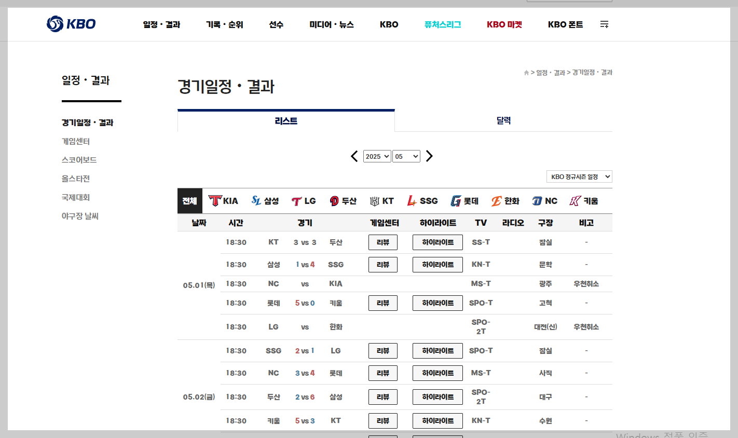Screen dimensions: 738x438
Task: Open the hamburger menu icon in header
Action: click(604, 24)
